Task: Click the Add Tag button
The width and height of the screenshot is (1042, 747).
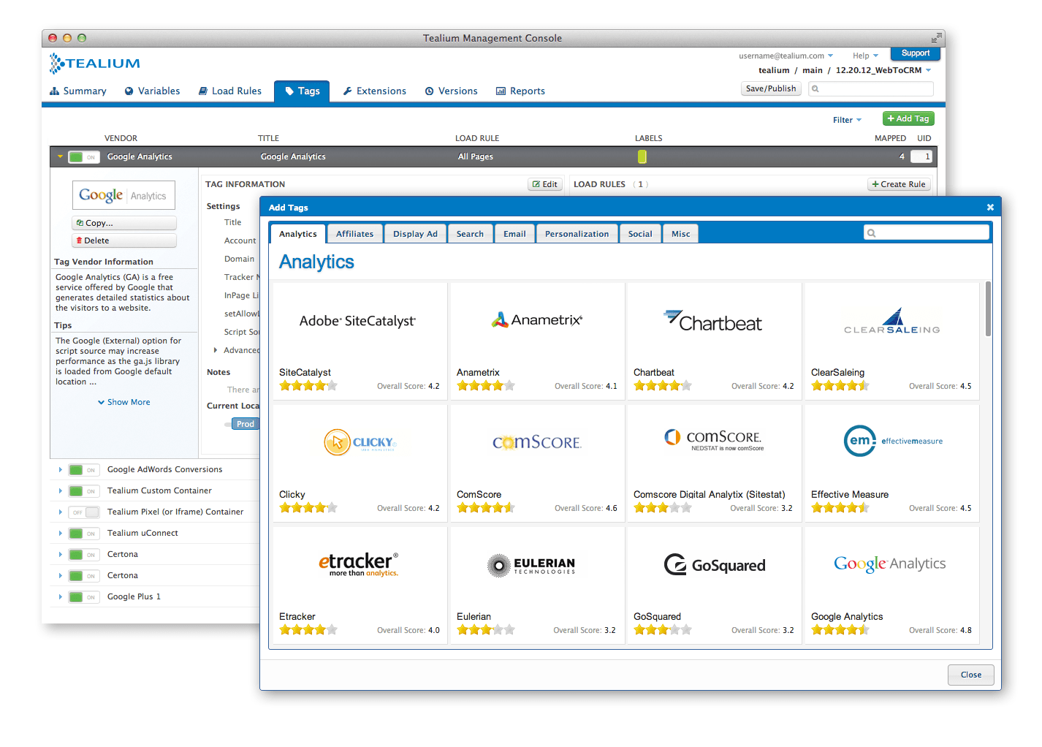Action: pos(908,118)
